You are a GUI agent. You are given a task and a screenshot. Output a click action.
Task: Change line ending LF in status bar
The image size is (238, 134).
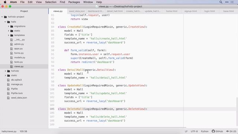pyautogui.click(x=186, y=131)
